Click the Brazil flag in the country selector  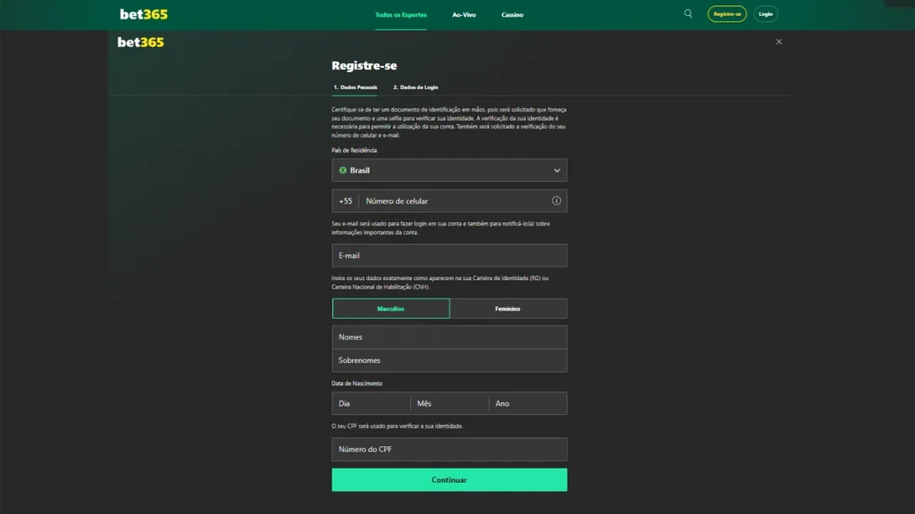pos(342,170)
